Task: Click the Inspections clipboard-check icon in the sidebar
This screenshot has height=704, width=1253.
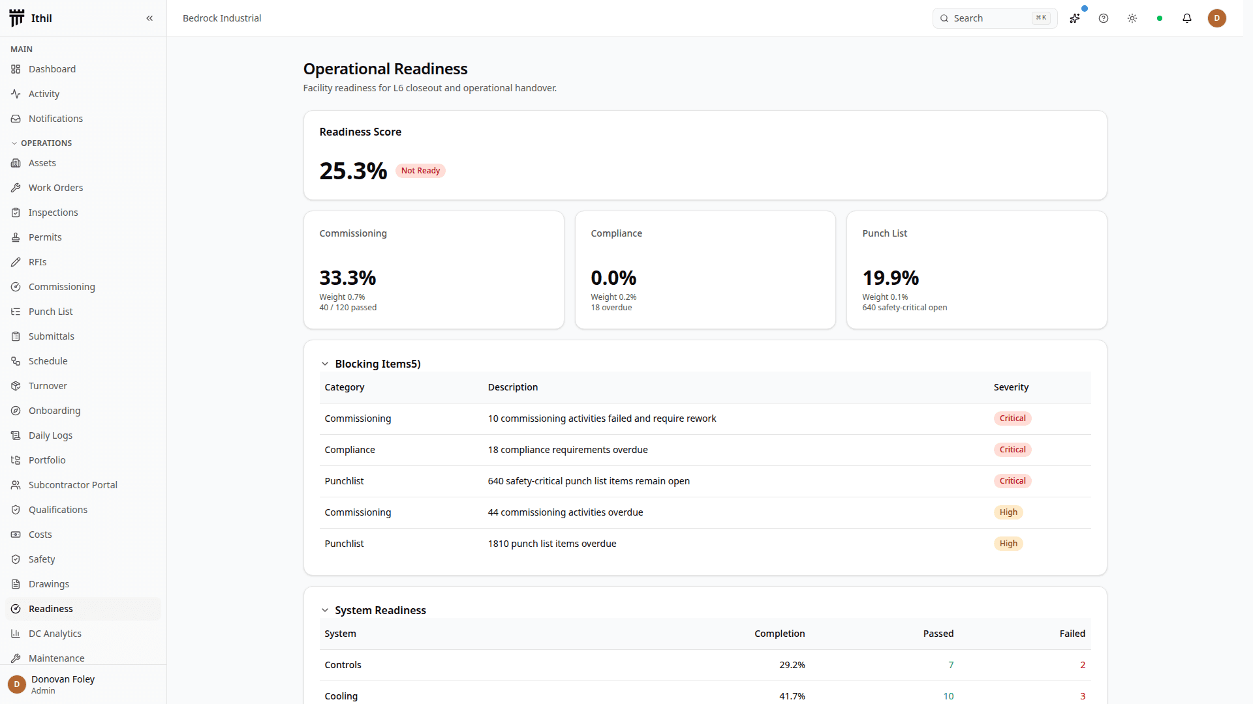Action: click(16, 213)
